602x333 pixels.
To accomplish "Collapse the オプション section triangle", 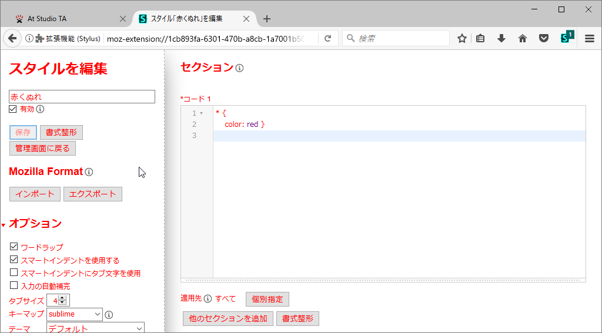I will pos(4,225).
